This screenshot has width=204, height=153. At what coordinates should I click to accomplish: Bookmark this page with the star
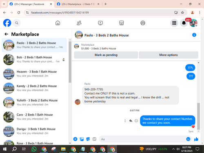click(x=182, y=13)
